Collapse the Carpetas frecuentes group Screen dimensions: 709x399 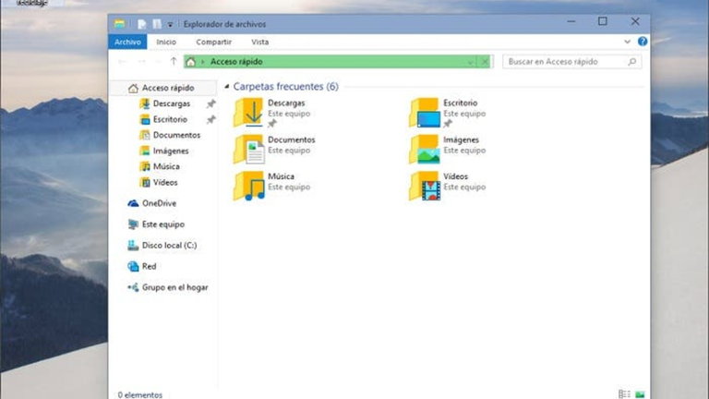pos(227,87)
